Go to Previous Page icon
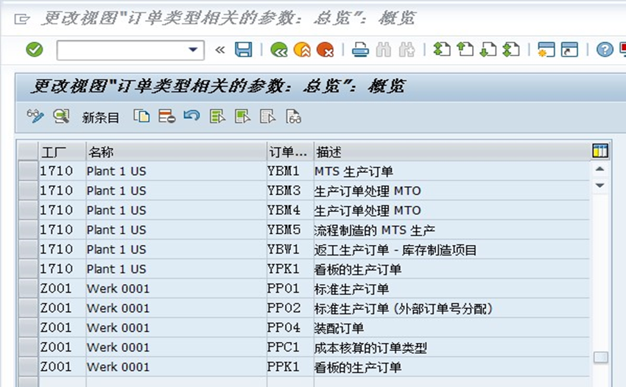626x387 pixels. click(x=465, y=50)
